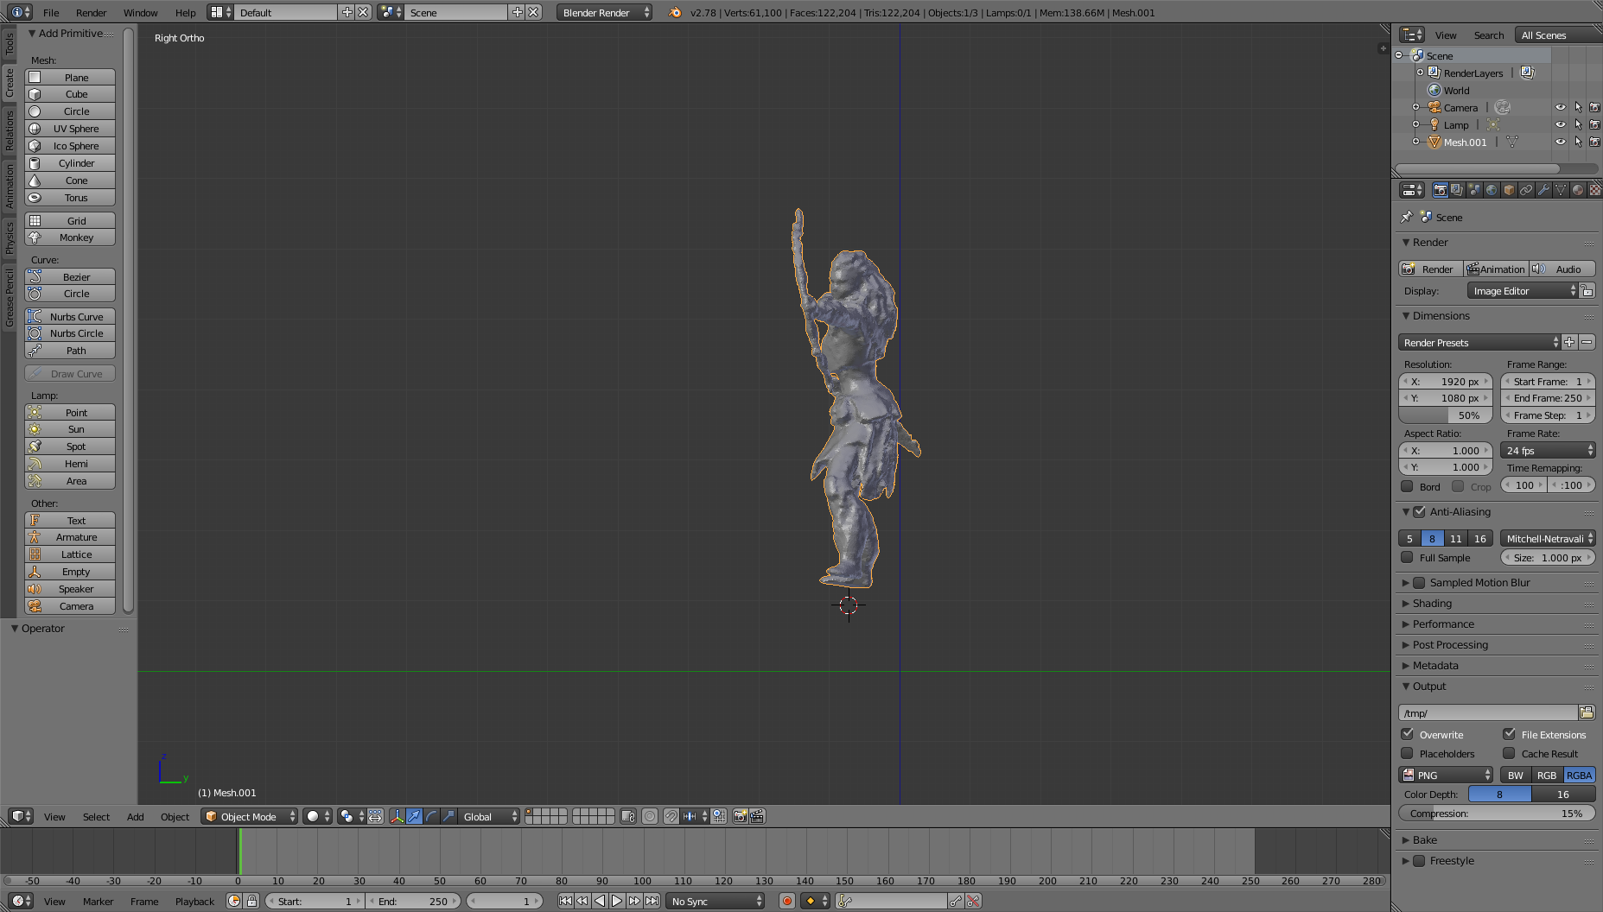This screenshot has height=912, width=1603.
Task: Open the Constraints properties chain tab
Action: coord(1526,190)
